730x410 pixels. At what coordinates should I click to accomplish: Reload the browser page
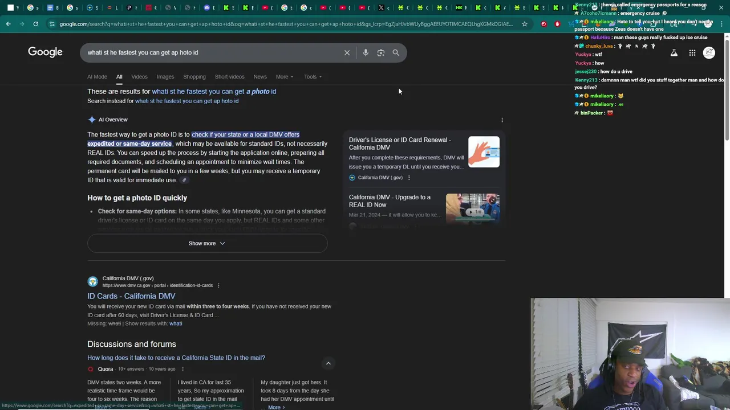point(35,24)
